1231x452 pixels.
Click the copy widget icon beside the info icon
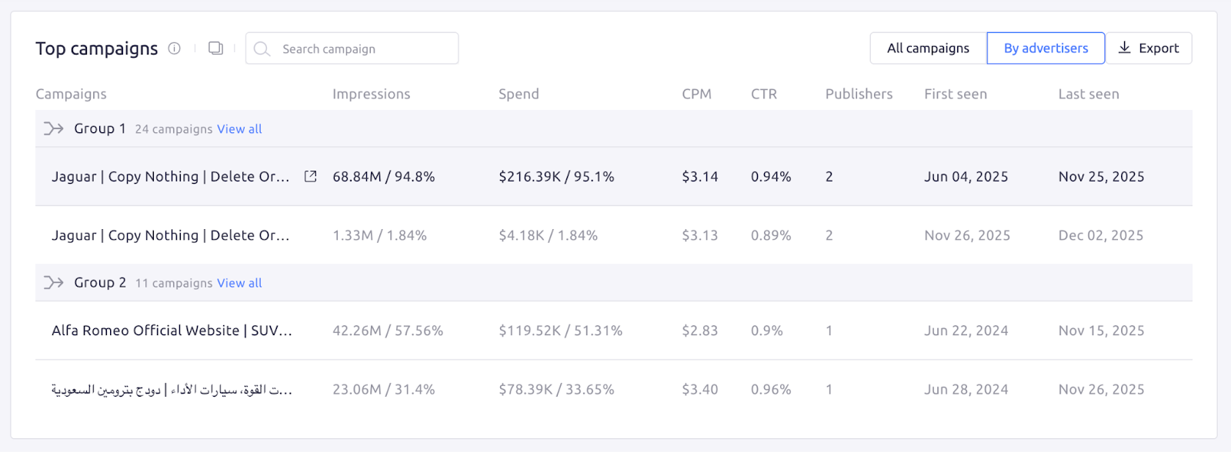pyautogui.click(x=215, y=48)
